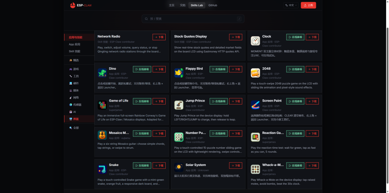This screenshot has height=193, width=389.
Task: Open the Game of Life app icon
Action: pyautogui.click(x=102, y=105)
